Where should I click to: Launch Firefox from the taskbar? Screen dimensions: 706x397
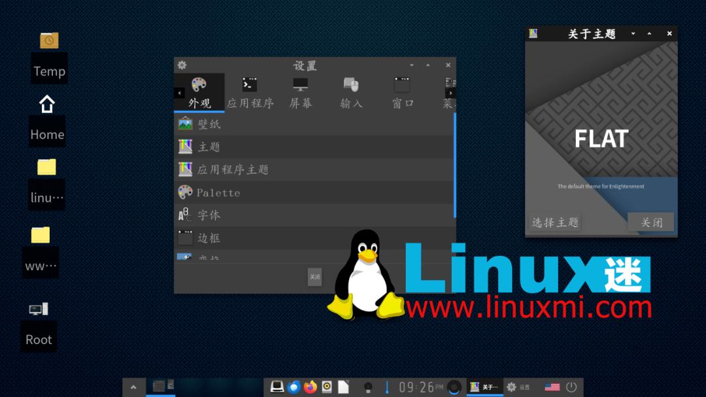309,387
